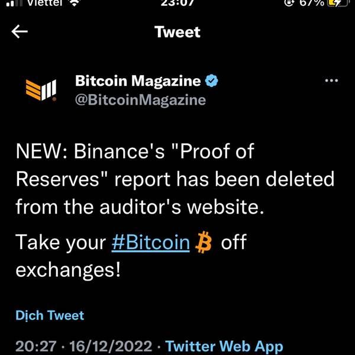This screenshot has height=355, width=355.
Task: Tap the battery charging icon
Action: click(x=337, y=3)
